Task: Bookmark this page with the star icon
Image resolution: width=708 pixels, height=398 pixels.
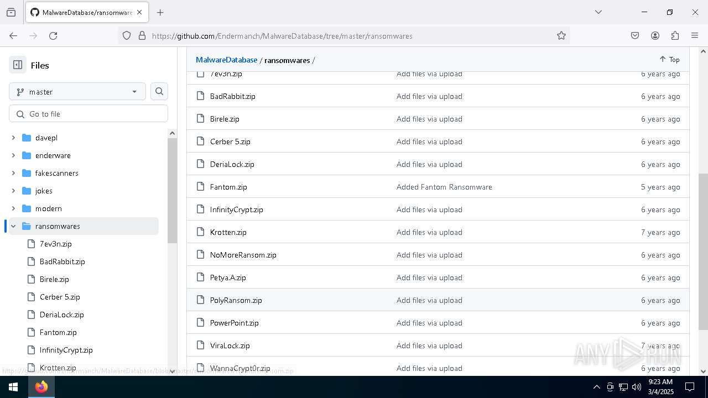Action: tap(561, 35)
